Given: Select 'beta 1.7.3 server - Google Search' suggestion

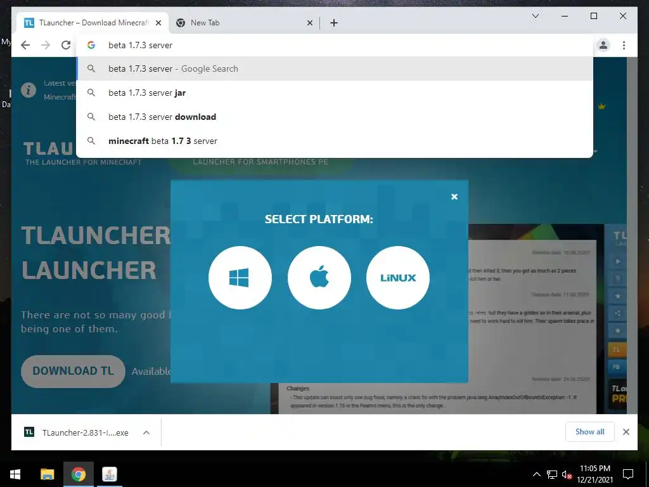Looking at the screenshot, I should click(335, 68).
